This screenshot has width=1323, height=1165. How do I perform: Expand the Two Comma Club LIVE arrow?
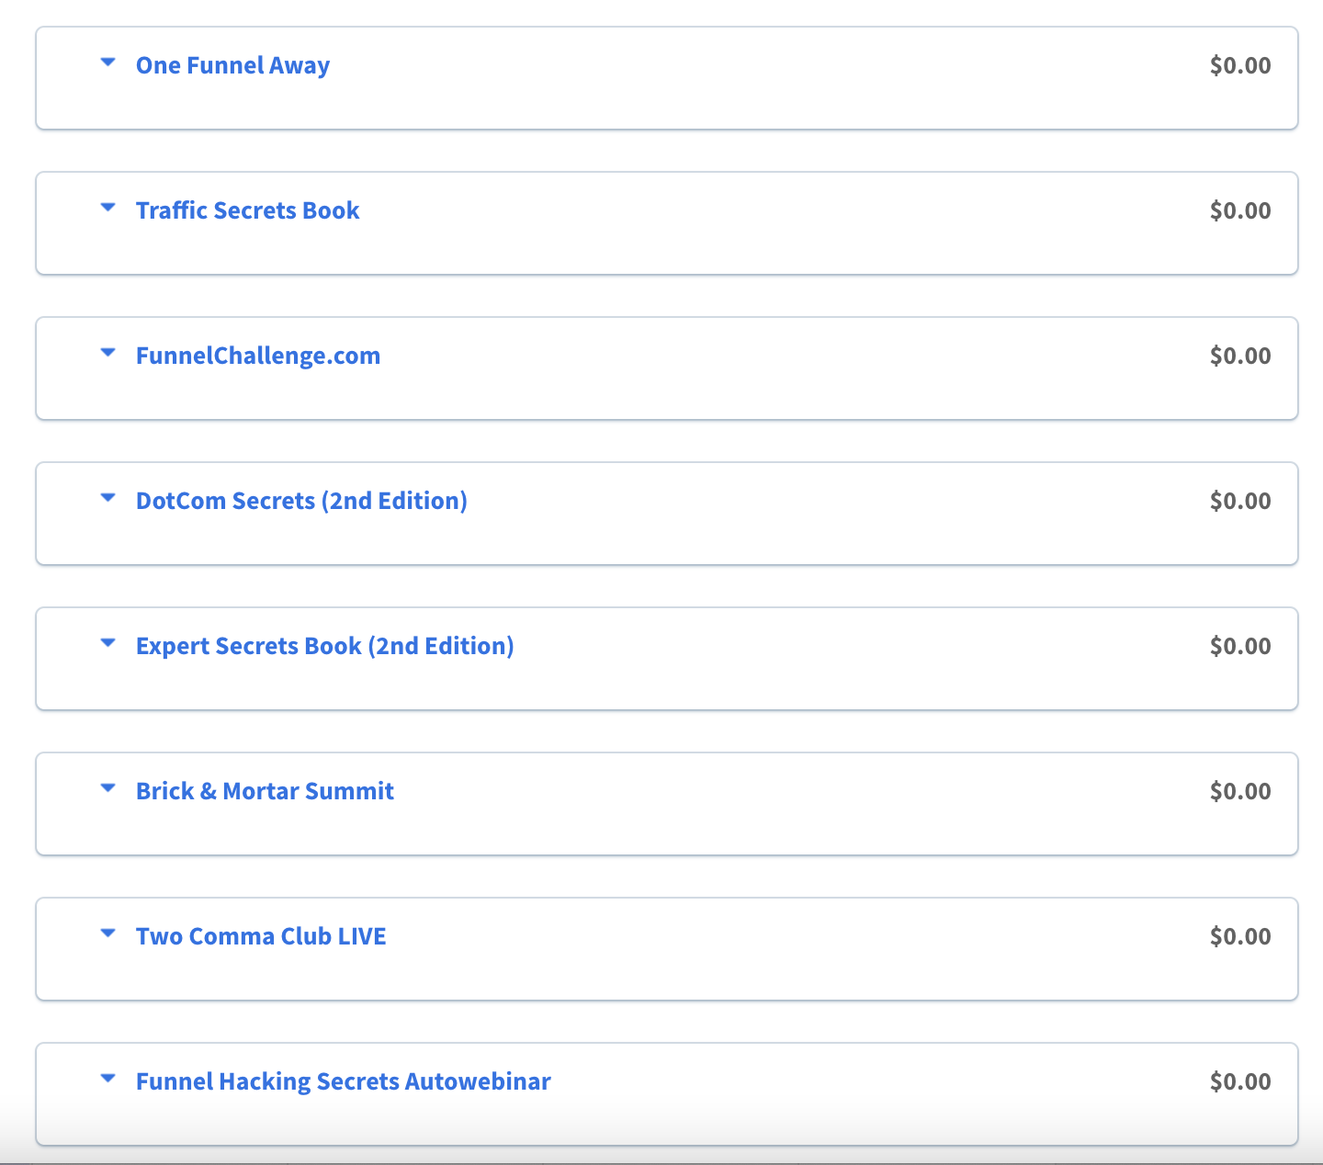click(x=108, y=933)
